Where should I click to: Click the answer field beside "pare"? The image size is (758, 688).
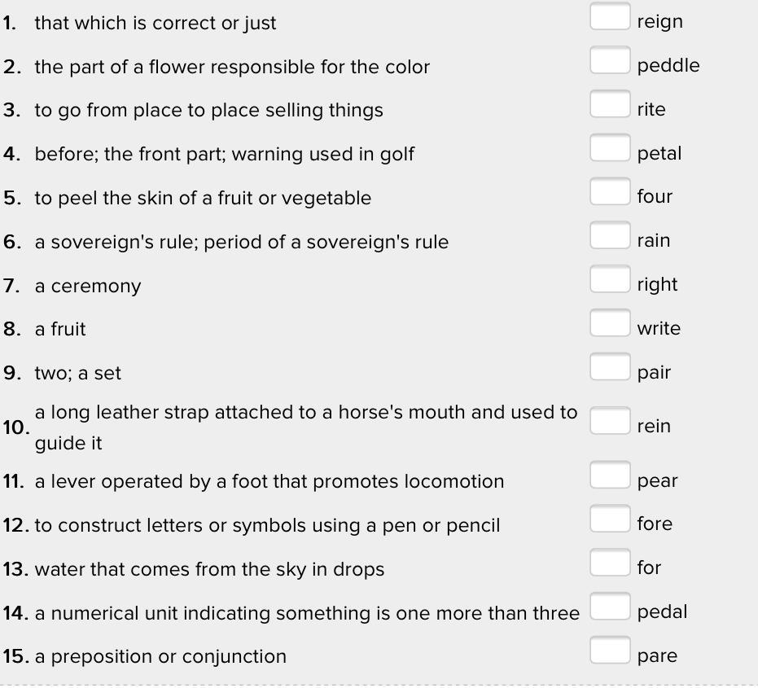pos(610,651)
